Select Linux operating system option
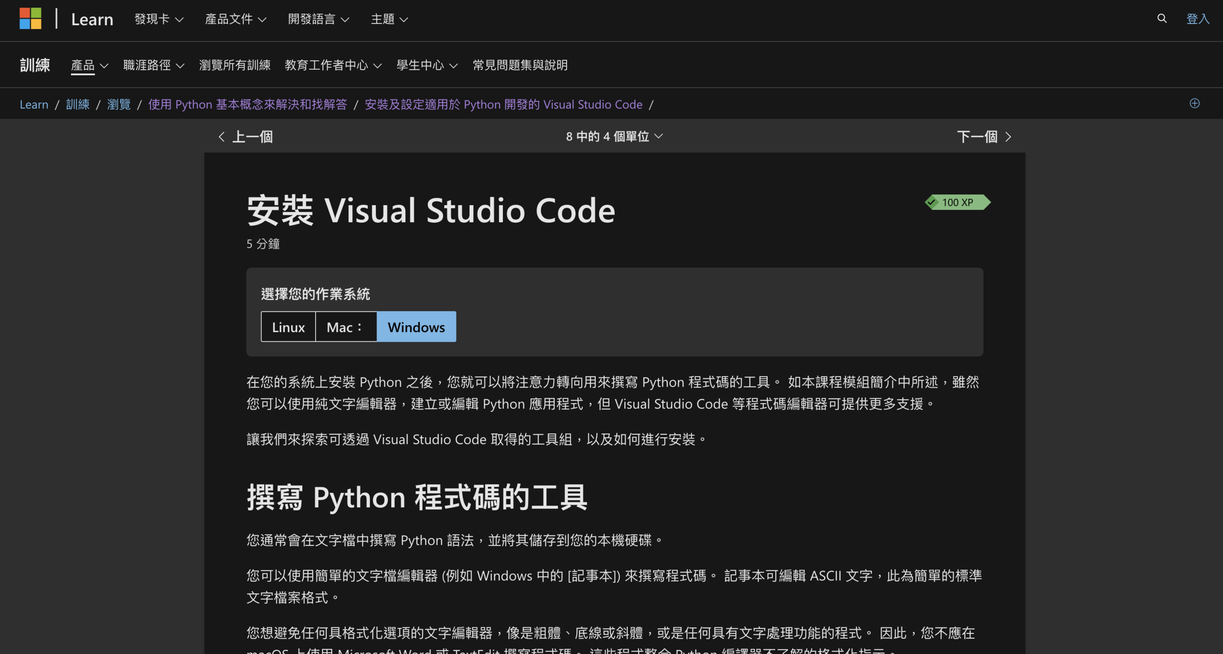The width and height of the screenshot is (1223, 654). point(288,327)
